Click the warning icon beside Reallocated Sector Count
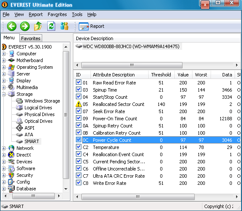 tap(78, 104)
